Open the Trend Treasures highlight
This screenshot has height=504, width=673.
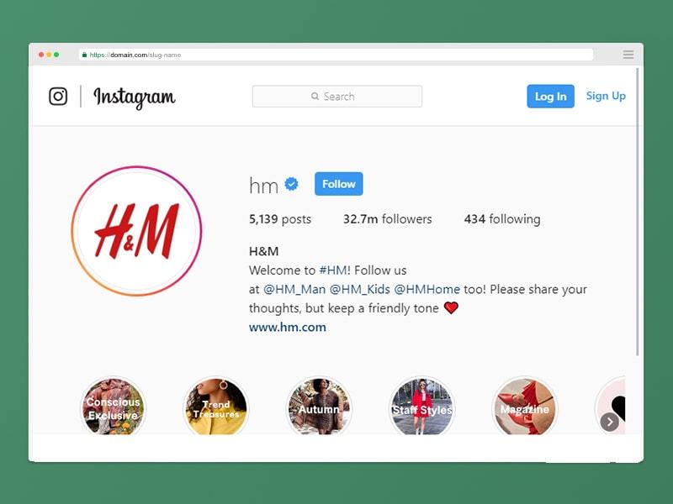[216, 407]
